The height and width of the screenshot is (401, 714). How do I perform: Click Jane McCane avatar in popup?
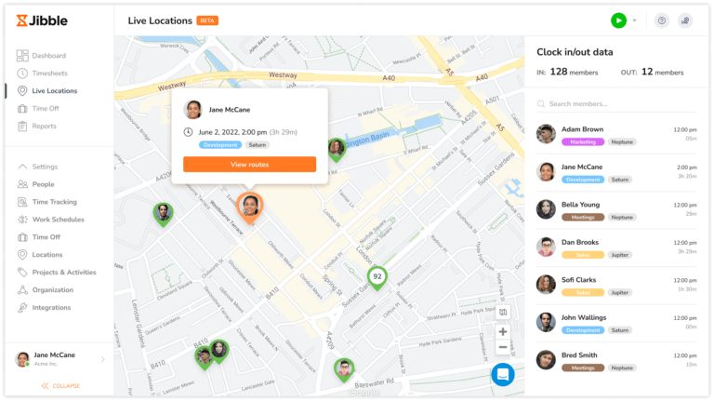point(192,110)
